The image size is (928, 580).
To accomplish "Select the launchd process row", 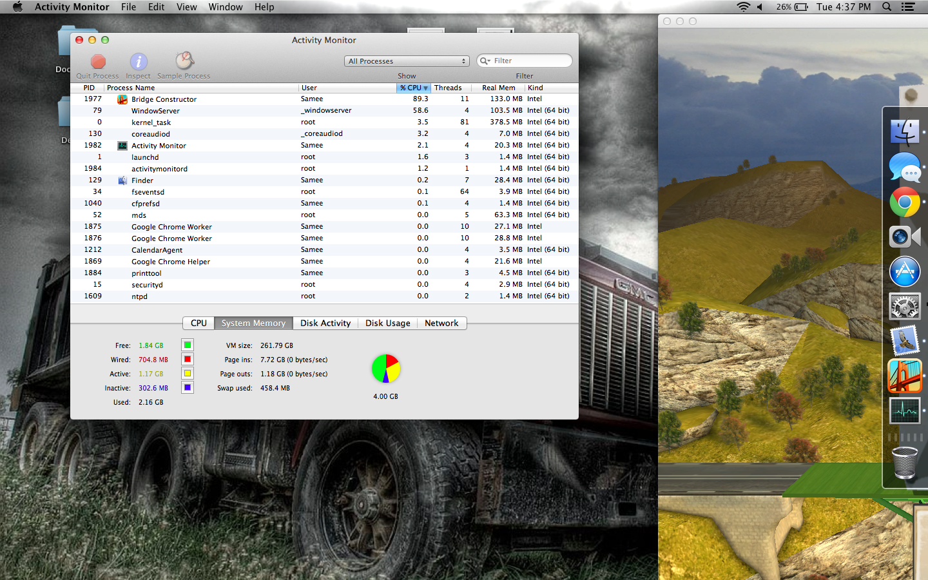I will 324,157.
